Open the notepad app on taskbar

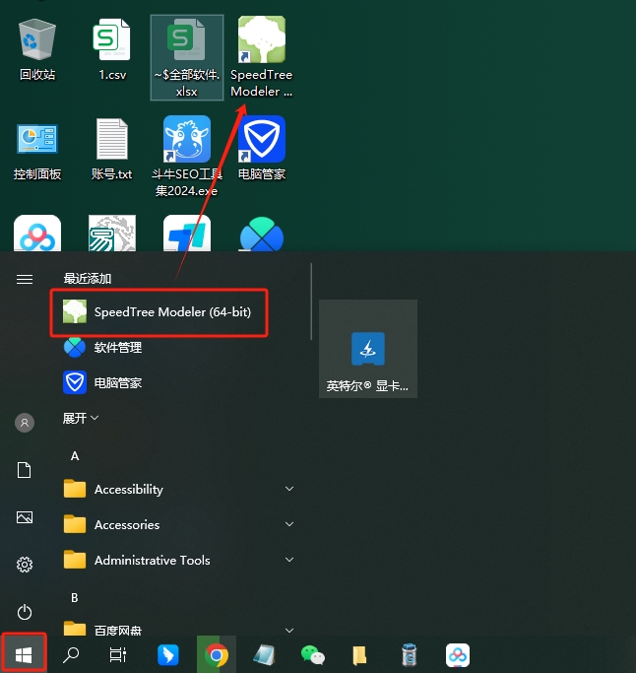coord(265,655)
